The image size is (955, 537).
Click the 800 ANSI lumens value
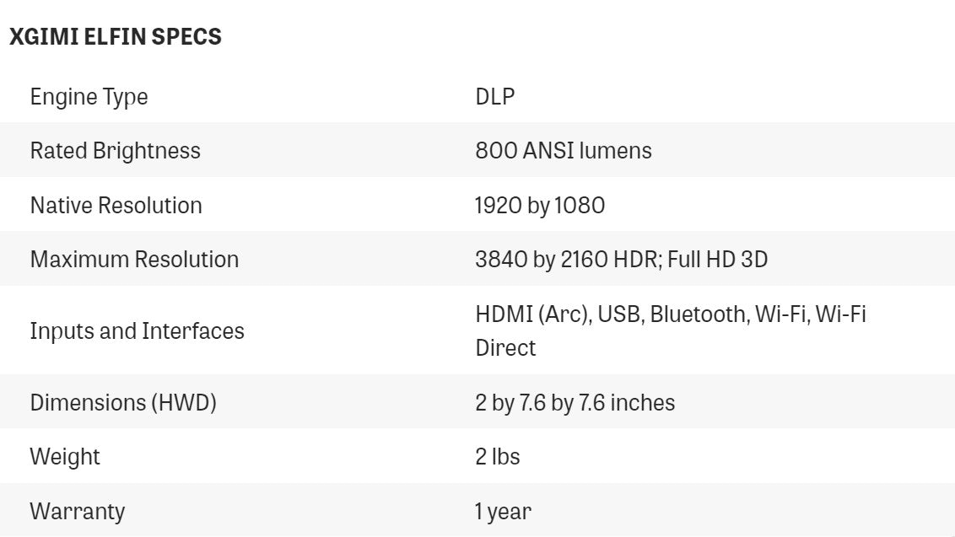point(564,151)
